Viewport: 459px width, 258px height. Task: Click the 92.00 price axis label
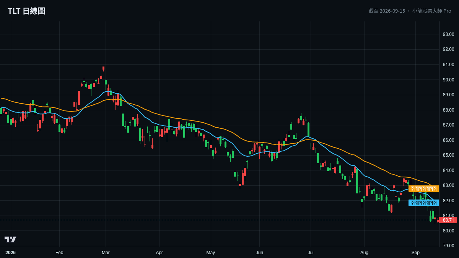pos(448,49)
